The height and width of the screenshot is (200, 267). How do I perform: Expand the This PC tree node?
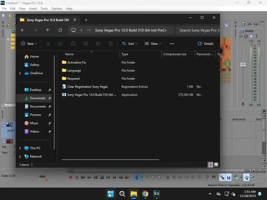click(20, 148)
